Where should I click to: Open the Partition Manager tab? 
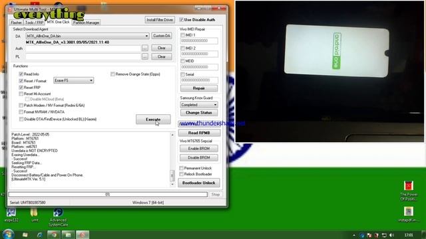click(x=86, y=23)
